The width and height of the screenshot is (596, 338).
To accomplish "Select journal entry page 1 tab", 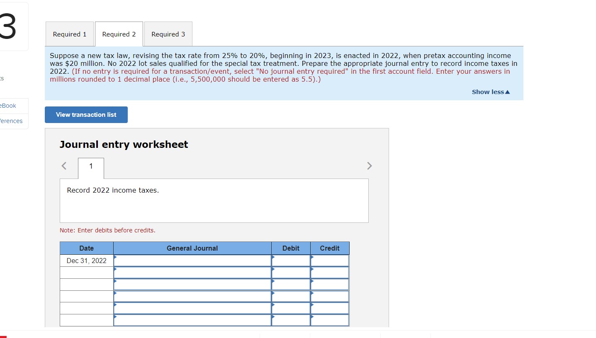I will click(90, 167).
